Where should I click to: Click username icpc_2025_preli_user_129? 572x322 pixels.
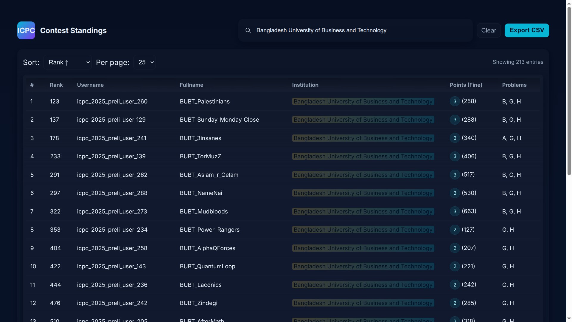click(x=111, y=120)
